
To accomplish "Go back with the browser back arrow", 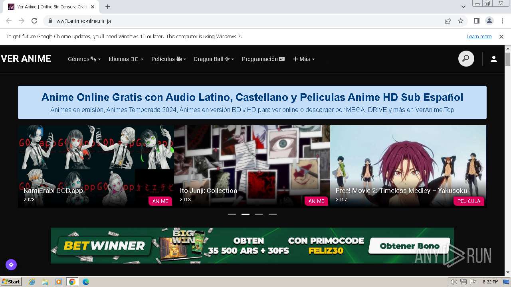I will tap(9, 21).
